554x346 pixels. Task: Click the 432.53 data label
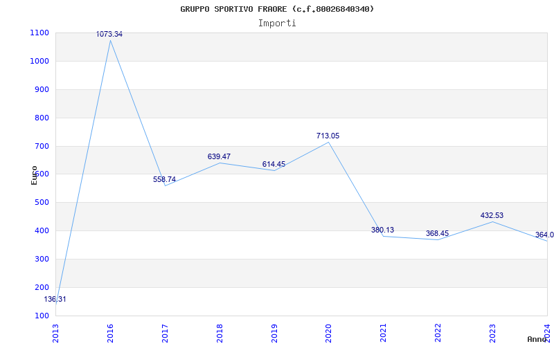[492, 215]
